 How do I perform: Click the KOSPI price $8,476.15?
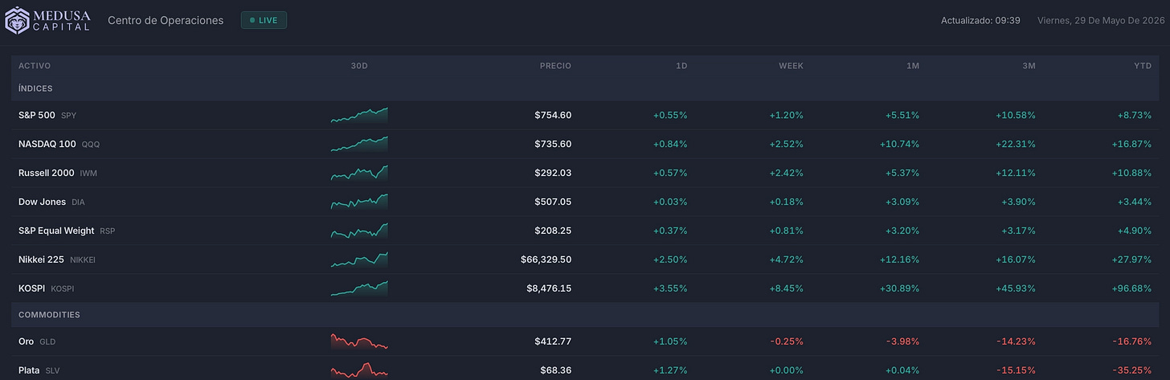(549, 288)
